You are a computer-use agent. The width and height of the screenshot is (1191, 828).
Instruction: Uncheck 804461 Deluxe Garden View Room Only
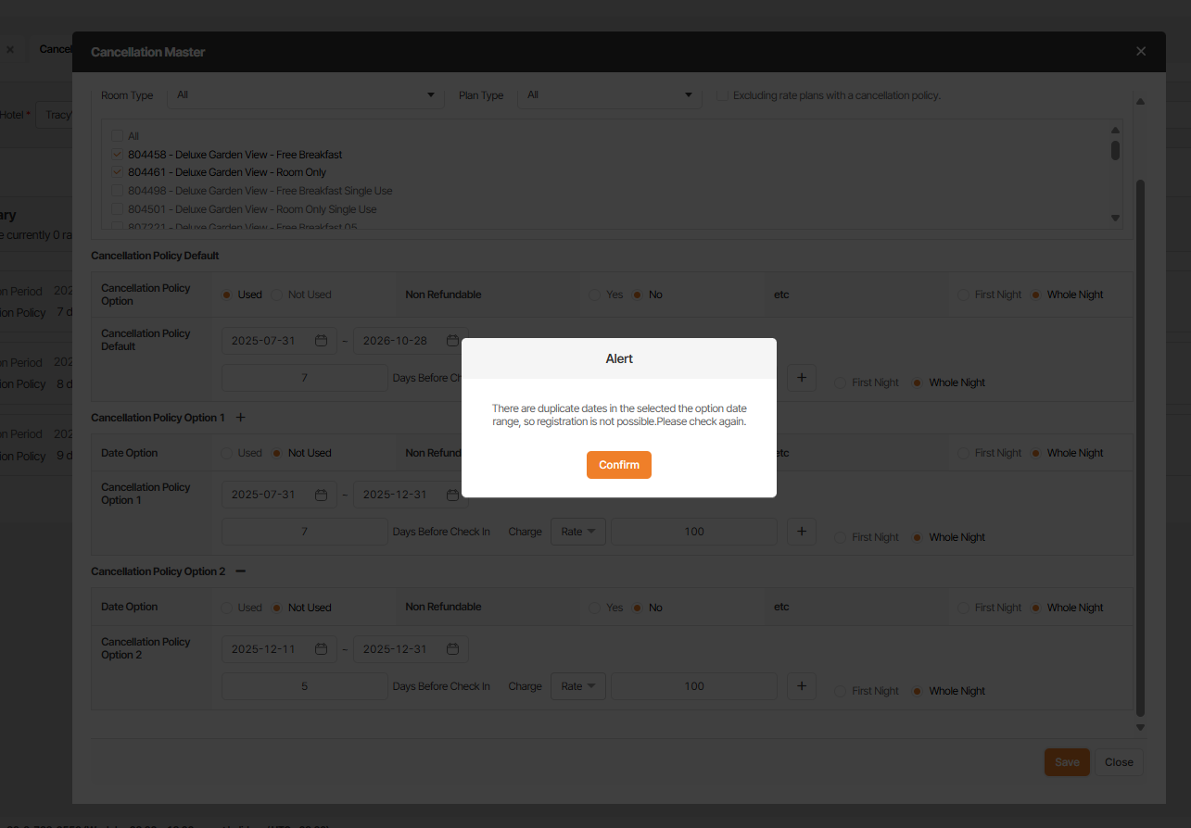point(118,172)
